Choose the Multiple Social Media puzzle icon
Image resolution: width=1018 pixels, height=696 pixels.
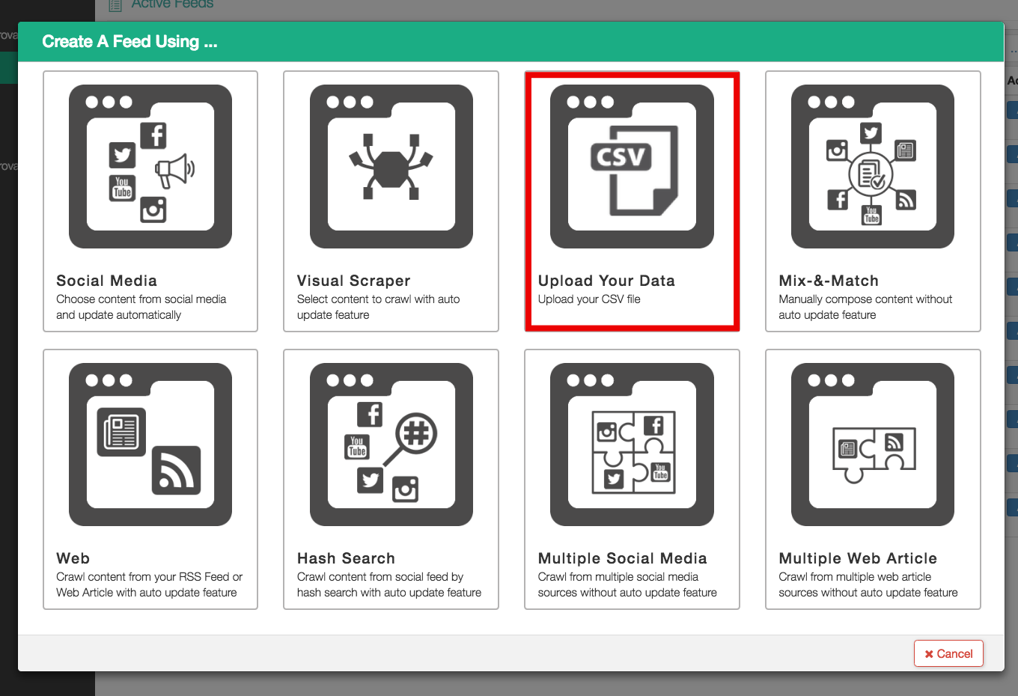coord(632,445)
